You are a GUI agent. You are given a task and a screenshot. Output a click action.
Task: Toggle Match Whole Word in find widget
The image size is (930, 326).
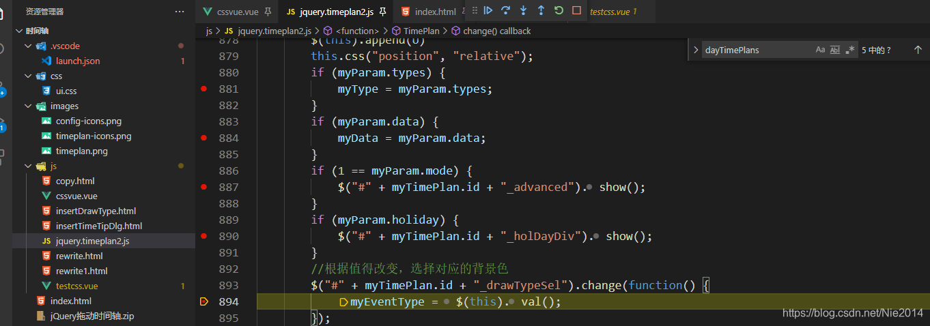835,50
